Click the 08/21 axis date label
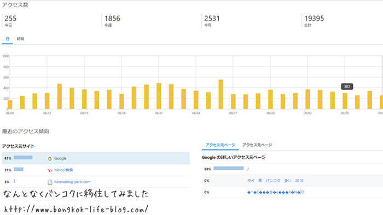 pyautogui.click(x=159, y=113)
